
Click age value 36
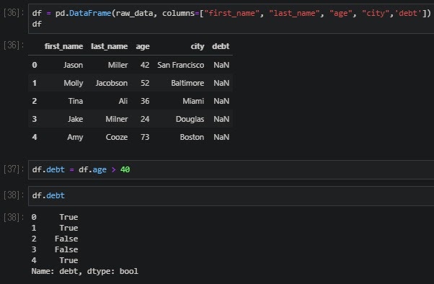coord(145,101)
